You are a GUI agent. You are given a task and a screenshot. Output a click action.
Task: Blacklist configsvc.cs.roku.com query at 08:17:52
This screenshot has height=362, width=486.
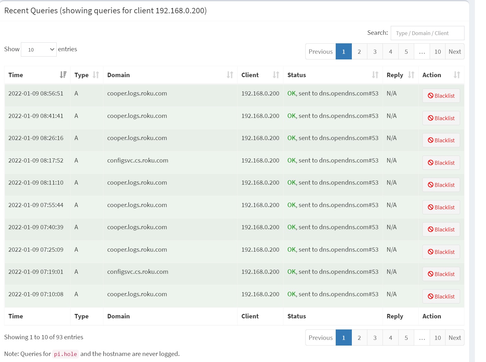[441, 163]
